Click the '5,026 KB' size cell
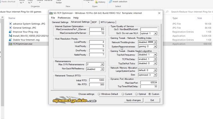Viewport: 213px width, 119px height. point(206,36)
